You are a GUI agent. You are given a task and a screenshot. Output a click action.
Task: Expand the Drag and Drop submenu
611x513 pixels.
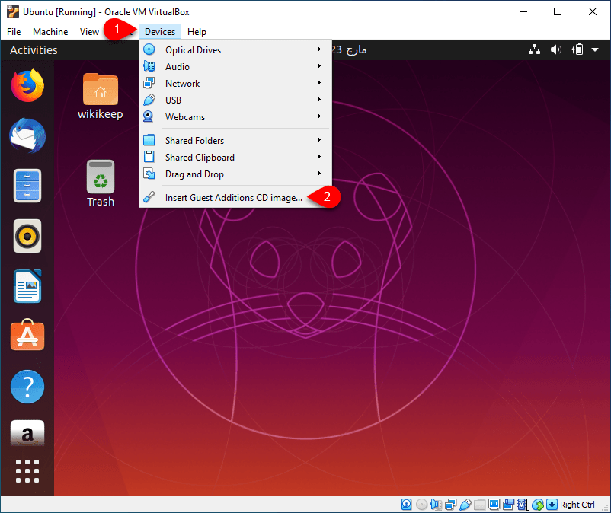(235, 174)
